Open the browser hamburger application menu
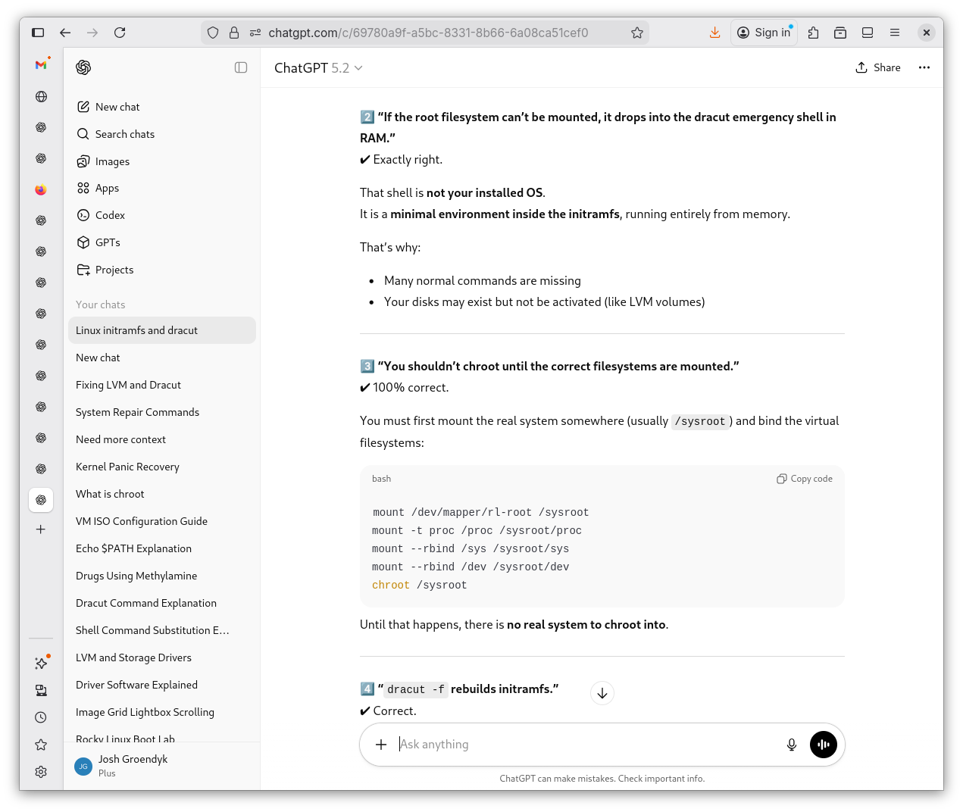The height and width of the screenshot is (812, 963). [x=895, y=33]
